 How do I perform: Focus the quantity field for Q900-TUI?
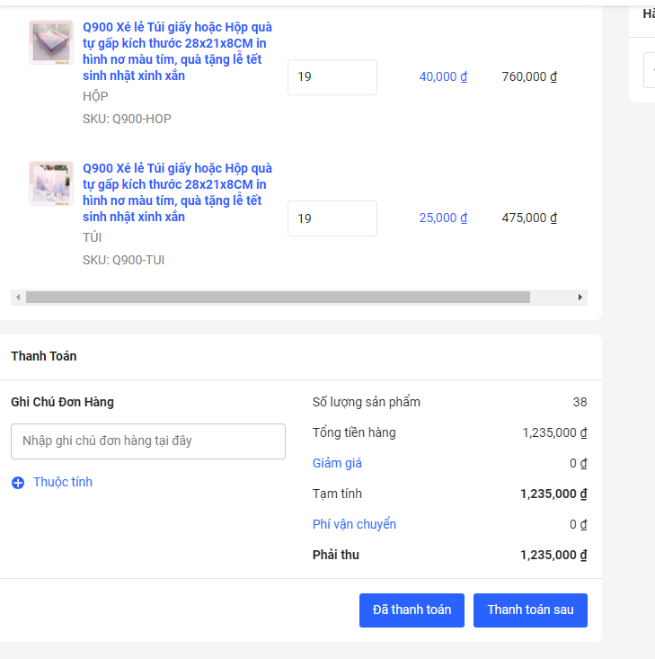(x=332, y=218)
